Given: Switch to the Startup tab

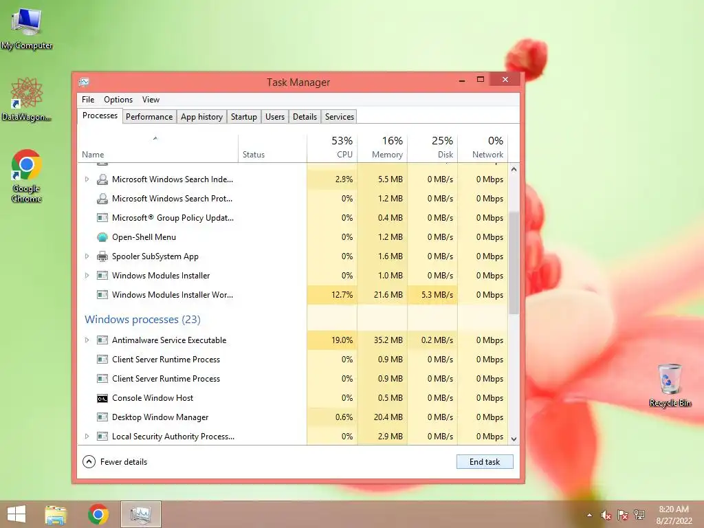Looking at the screenshot, I should 244,117.
